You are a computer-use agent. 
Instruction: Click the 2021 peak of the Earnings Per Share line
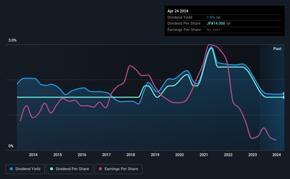click(209, 45)
